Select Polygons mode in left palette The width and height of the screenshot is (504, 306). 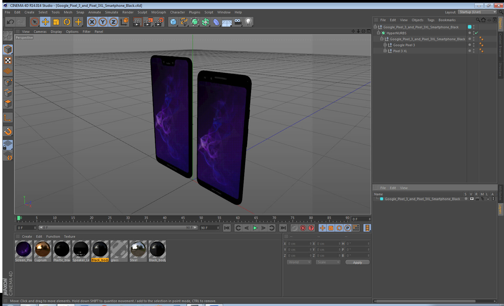pos(8,104)
